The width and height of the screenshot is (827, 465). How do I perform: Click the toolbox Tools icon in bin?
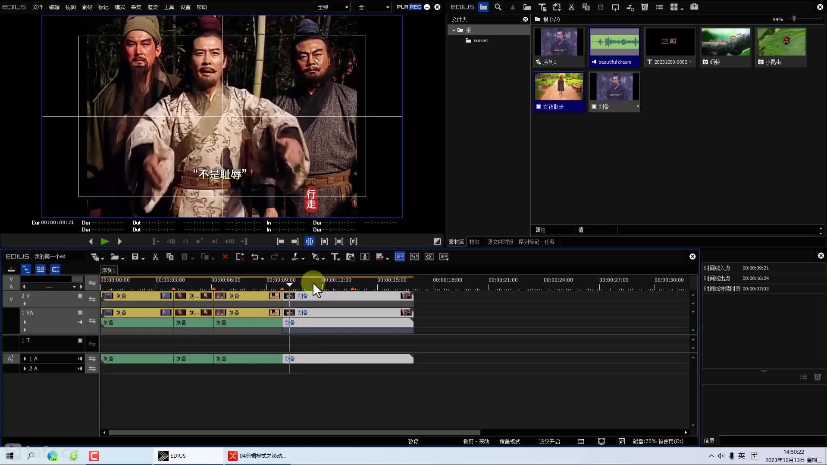pos(694,7)
